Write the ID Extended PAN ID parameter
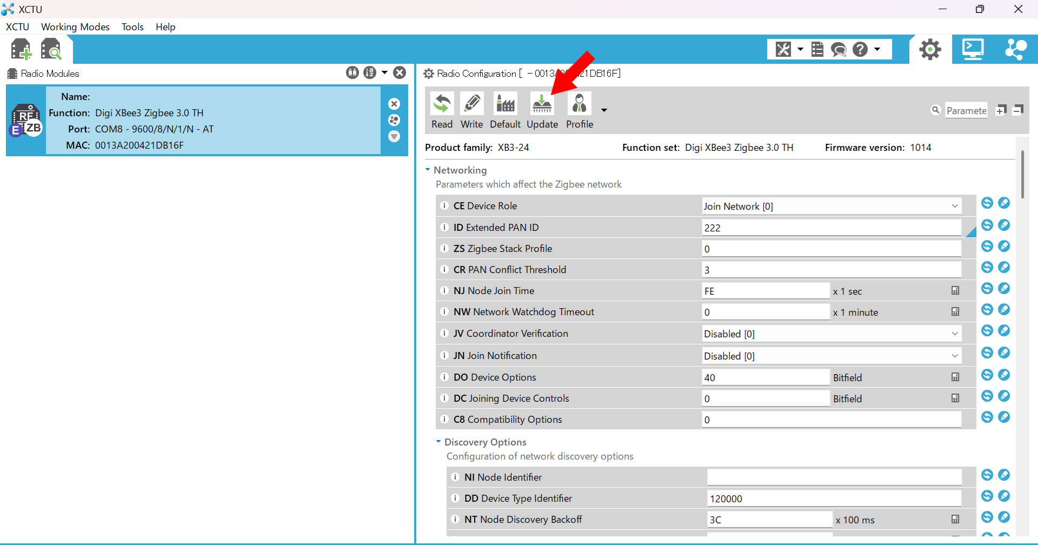The image size is (1038, 545). 1004,225
